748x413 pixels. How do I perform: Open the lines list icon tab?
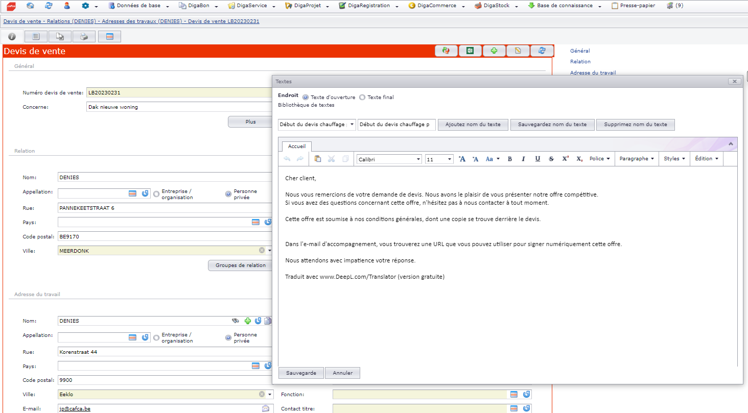coord(36,36)
